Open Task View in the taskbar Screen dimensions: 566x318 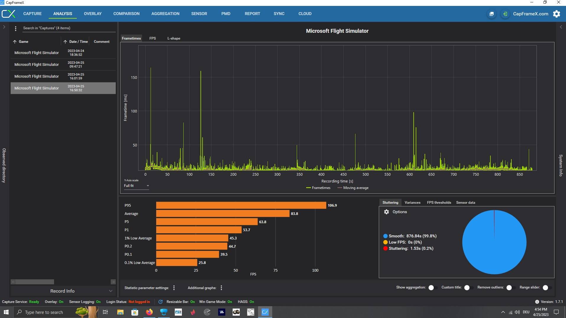[105, 312]
